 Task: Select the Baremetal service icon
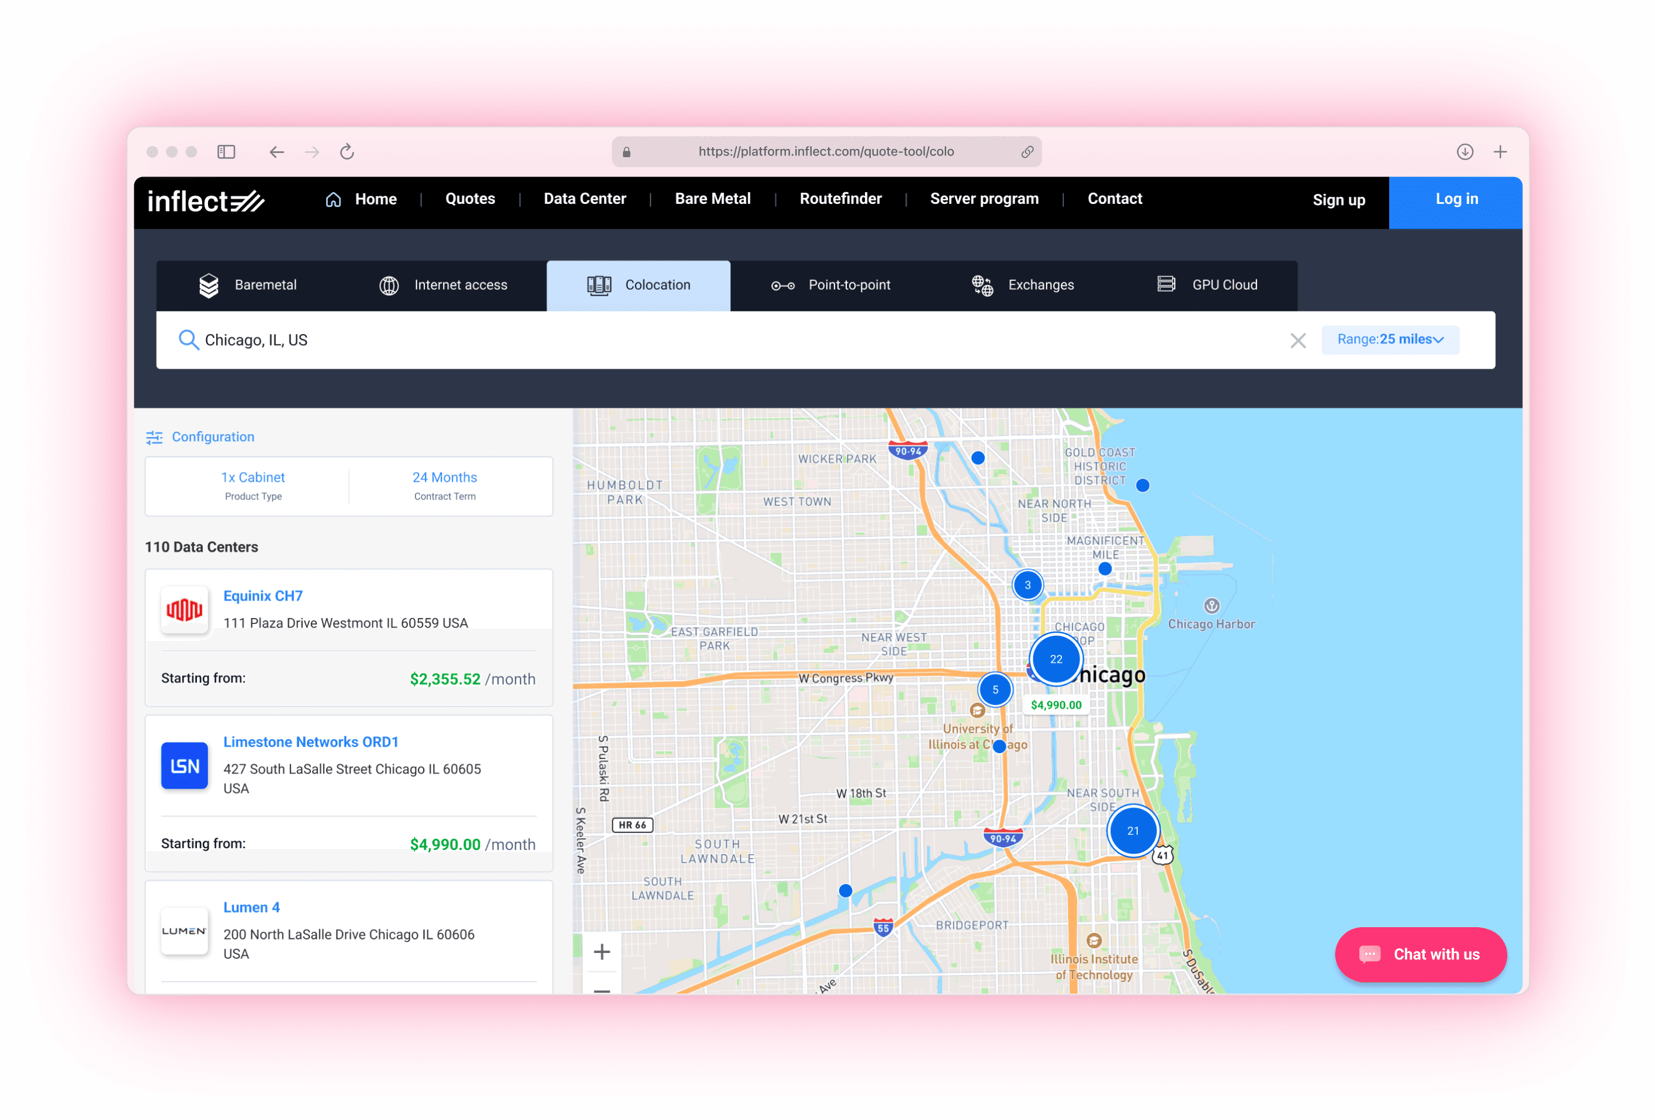[x=209, y=285]
